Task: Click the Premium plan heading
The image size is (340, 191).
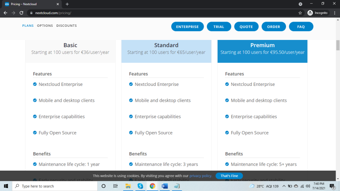Action: coord(262,45)
